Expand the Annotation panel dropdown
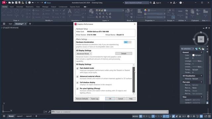This screenshot has width=212, height=119. pyautogui.click(x=77, y=20)
